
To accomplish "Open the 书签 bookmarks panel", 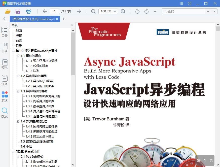I will point(5,48).
